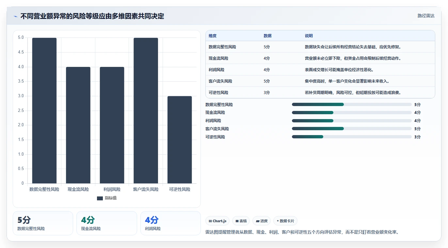Click the description starting 集中度高时
This screenshot has height=248, width=448.
pos(347,81)
